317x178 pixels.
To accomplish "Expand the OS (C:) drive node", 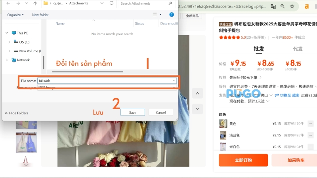I will [9, 42].
